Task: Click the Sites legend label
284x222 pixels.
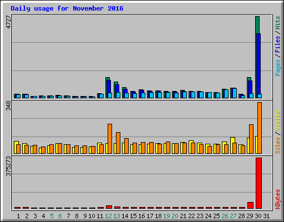Action: pos(277,145)
